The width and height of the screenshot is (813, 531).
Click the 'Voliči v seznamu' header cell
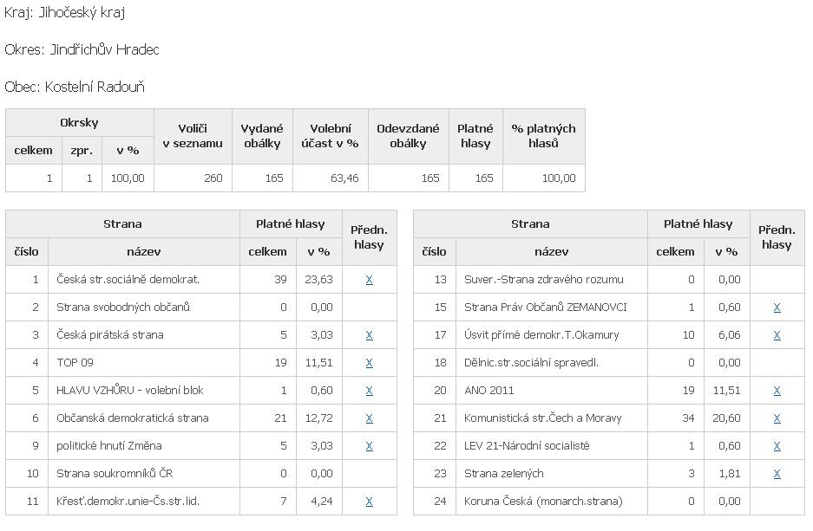[x=193, y=136]
